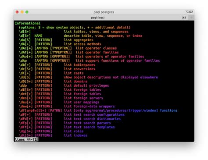The image size is (208, 160).
Task: Click the 'list foreign-data wrappers' description
Action: (x=90, y=106)
